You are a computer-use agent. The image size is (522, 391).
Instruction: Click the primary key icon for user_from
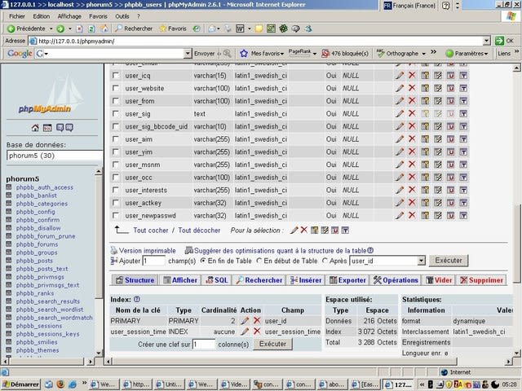pyautogui.click(x=425, y=101)
